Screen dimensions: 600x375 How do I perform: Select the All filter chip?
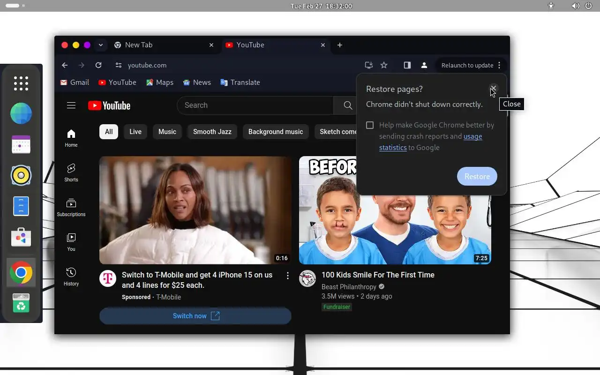pos(109,132)
